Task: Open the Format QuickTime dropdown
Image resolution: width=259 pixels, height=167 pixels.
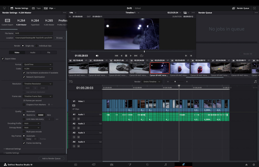Action: click(38, 64)
